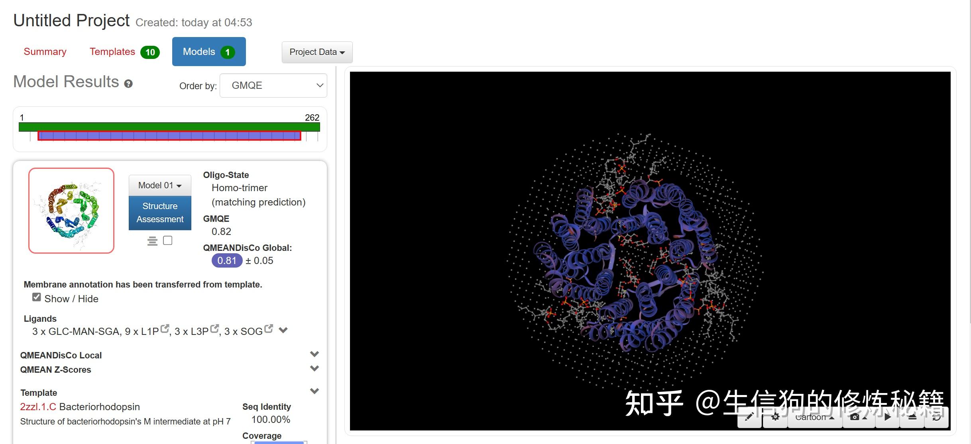
Task: Open SOG ligand external link icon
Action: coord(269,329)
